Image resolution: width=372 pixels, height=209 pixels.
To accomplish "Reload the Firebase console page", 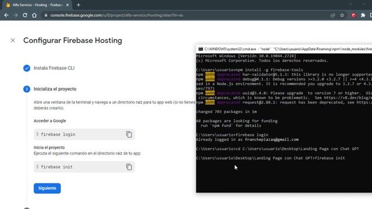I will tap(25, 15).
